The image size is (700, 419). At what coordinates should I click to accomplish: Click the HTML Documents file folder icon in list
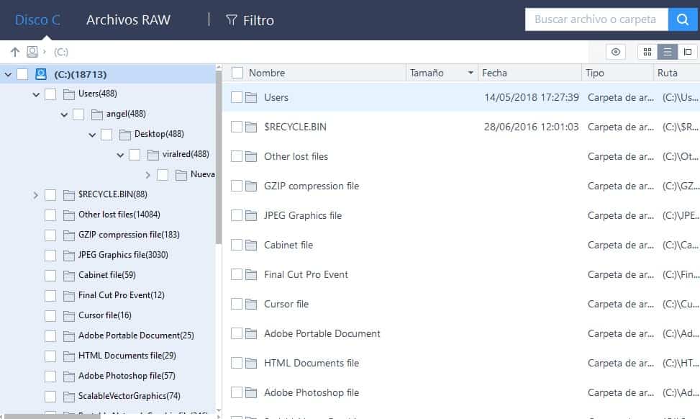tap(251, 363)
